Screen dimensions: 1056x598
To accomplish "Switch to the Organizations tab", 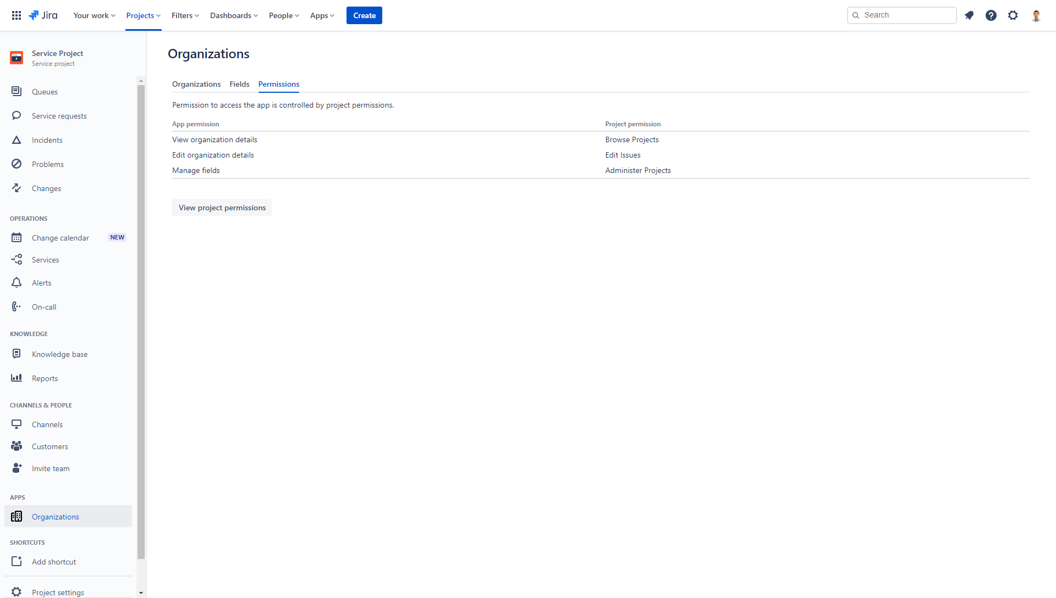I will click(x=196, y=84).
